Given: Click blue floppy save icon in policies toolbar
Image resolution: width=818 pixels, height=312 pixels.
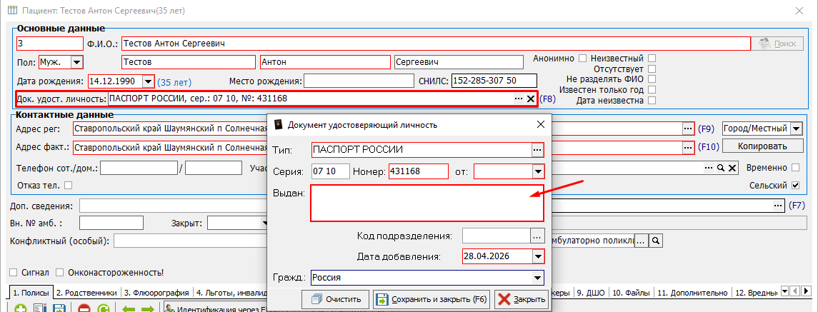Looking at the screenshot, I should point(59,308).
